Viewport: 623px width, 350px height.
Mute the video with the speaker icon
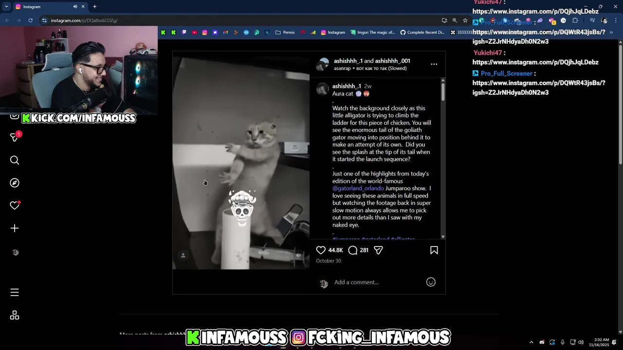pyautogui.click(x=299, y=255)
